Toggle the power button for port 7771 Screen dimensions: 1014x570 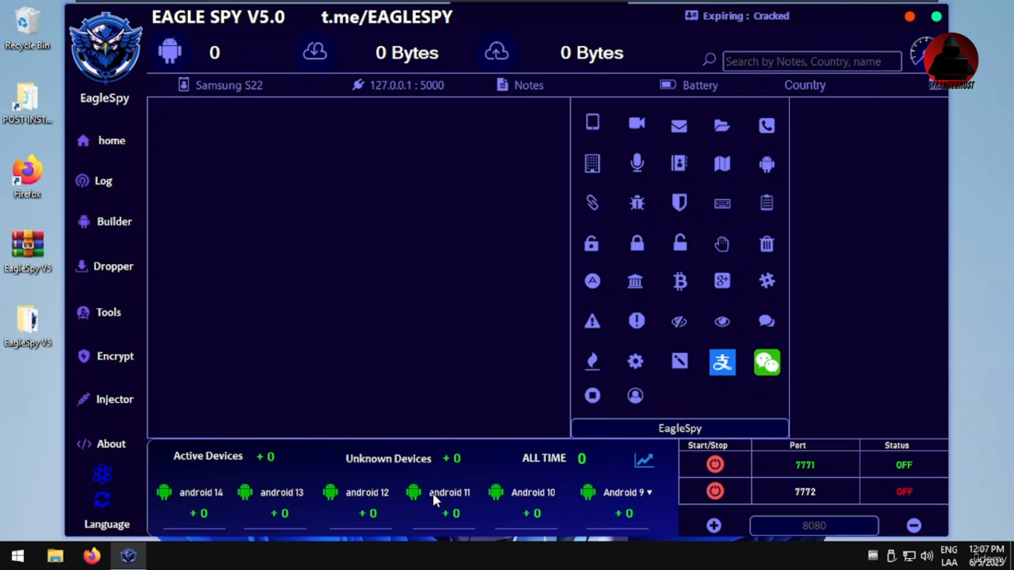point(715,464)
